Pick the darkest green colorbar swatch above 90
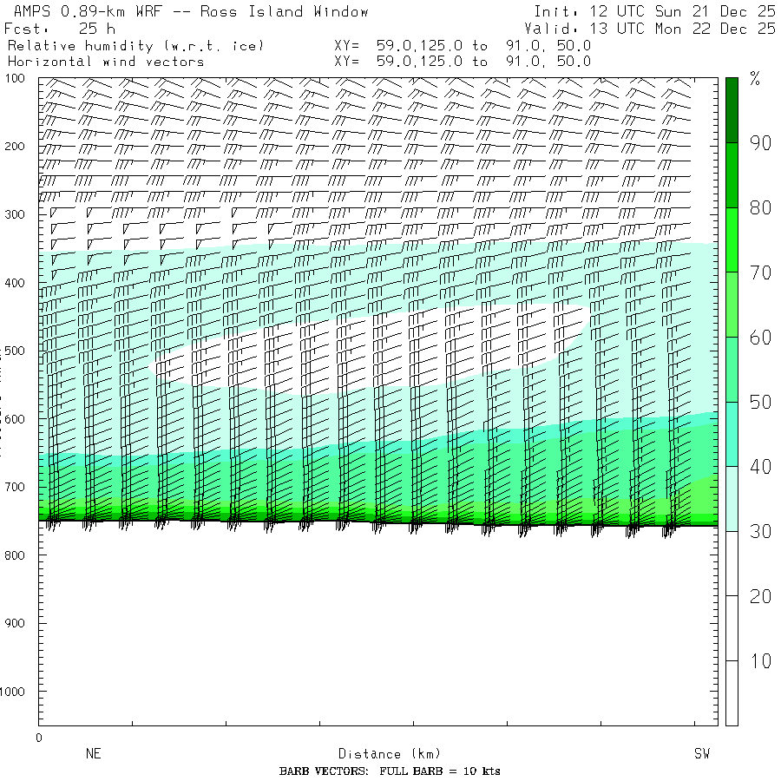The height and width of the screenshot is (781, 781). click(x=732, y=110)
